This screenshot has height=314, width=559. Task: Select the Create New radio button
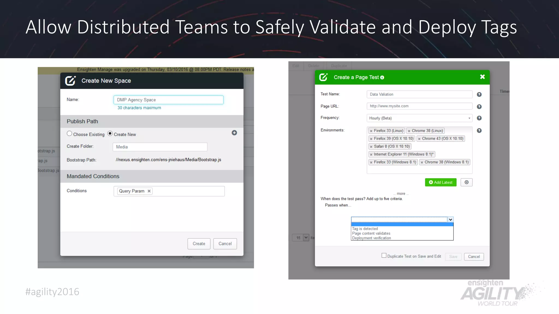coord(110,134)
